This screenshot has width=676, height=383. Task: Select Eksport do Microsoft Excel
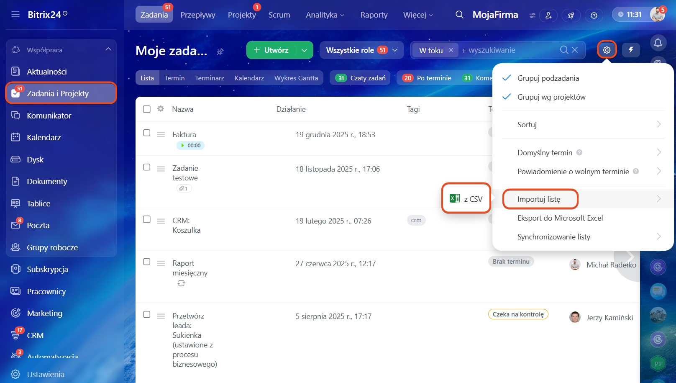[560, 218]
